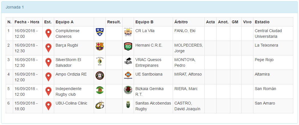299x125 pixels.
Task: Click the Complutense Cisneros shield logo
Action: 100,32
